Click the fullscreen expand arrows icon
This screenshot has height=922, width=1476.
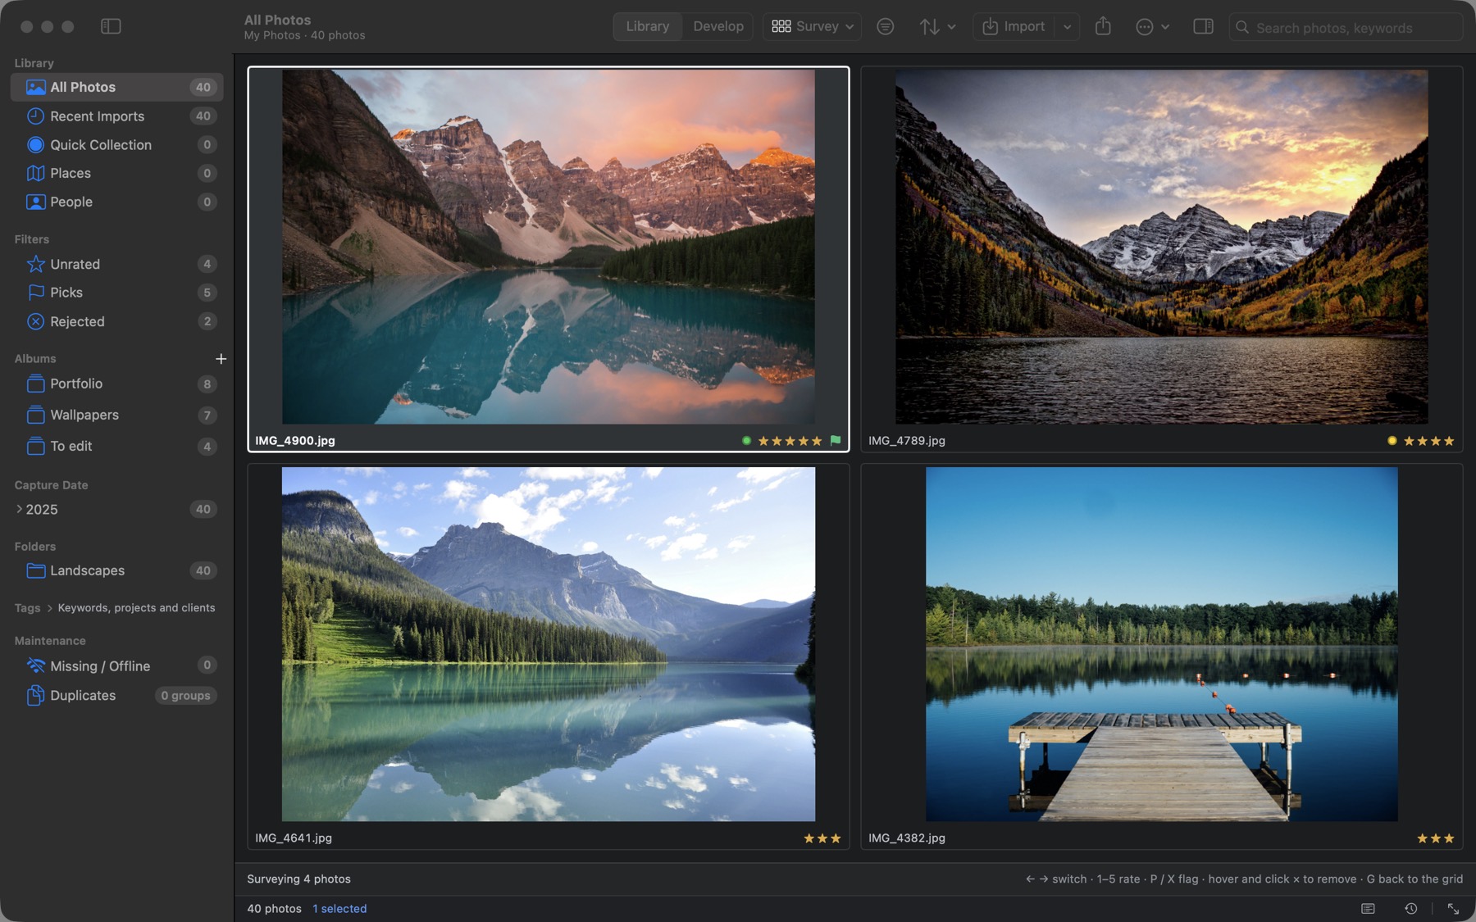(1453, 908)
